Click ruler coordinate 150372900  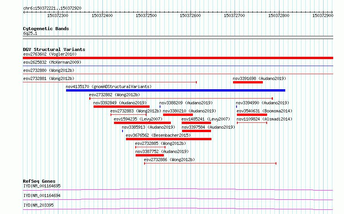point(323,15)
